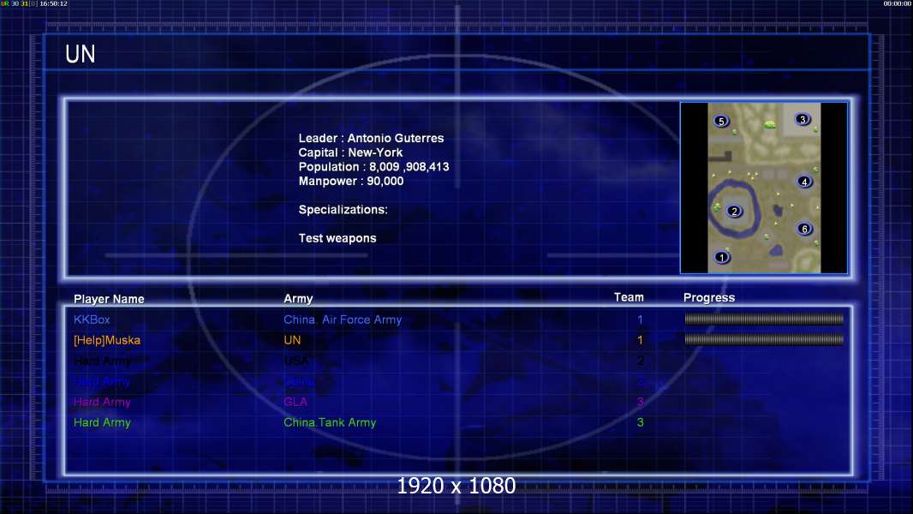Pick start position 4 on the map preview

pos(804,182)
